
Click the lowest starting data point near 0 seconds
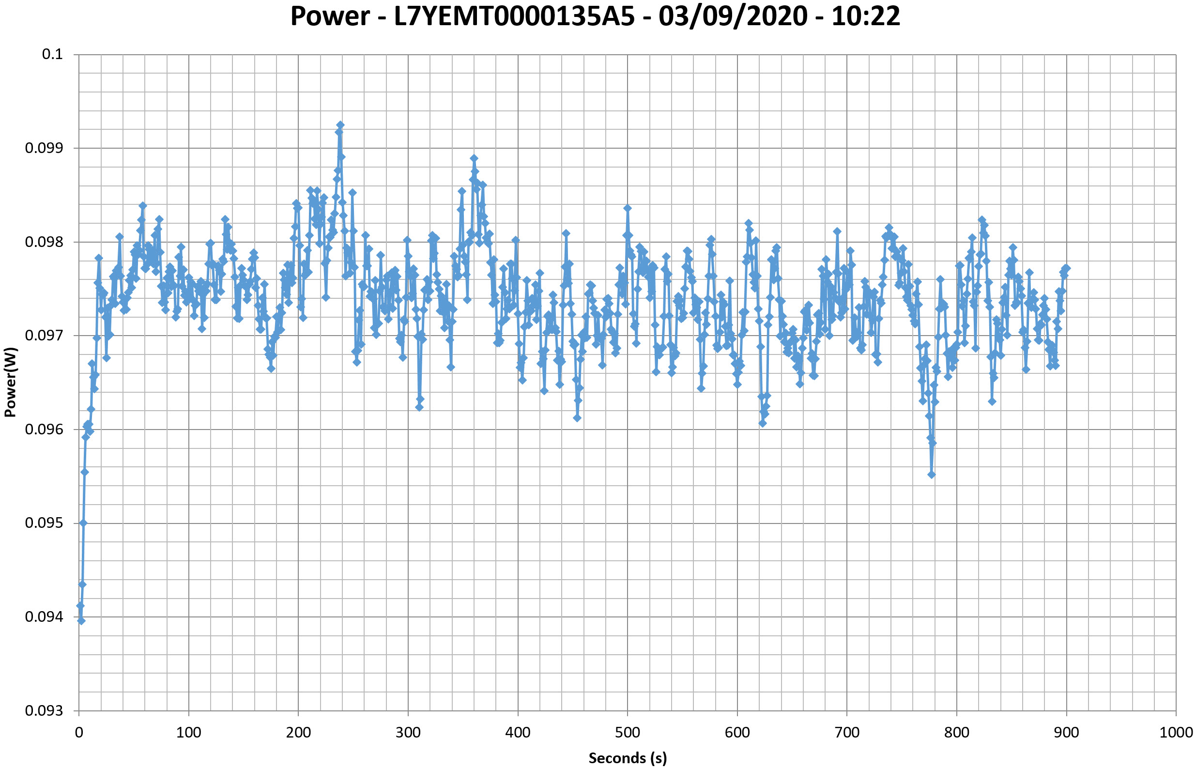coord(81,621)
